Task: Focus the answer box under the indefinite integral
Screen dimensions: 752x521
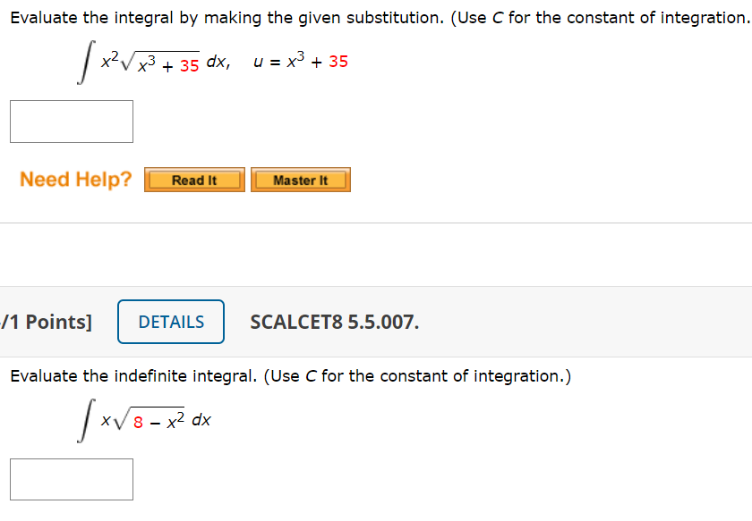Action: click(x=72, y=479)
